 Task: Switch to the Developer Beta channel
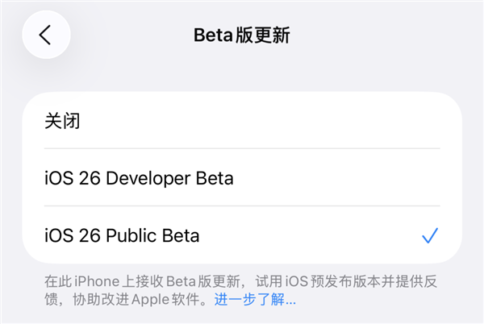coord(242,178)
